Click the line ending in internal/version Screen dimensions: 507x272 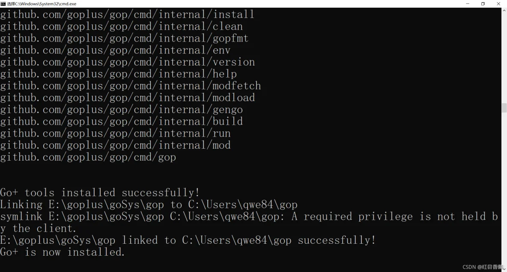coord(128,62)
